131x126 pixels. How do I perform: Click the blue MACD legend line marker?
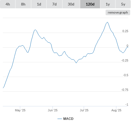[60, 119]
